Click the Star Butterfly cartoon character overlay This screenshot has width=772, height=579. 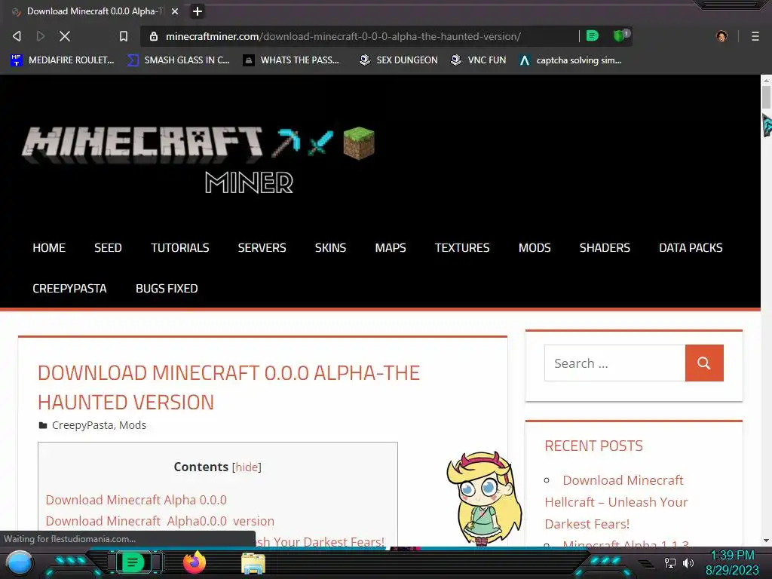[484, 498]
